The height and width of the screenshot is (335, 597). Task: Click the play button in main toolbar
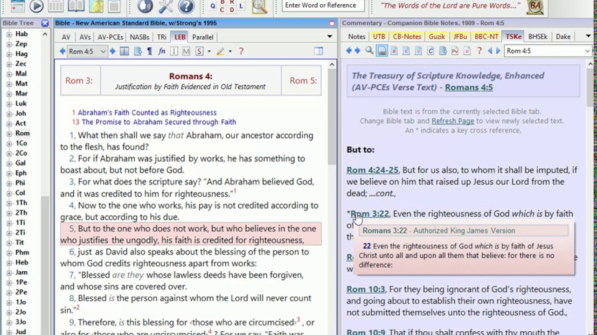click(x=36, y=6)
